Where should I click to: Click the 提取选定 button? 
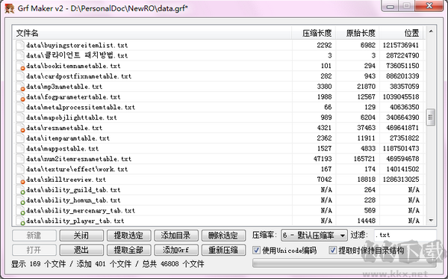pyautogui.click(x=129, y=236)
